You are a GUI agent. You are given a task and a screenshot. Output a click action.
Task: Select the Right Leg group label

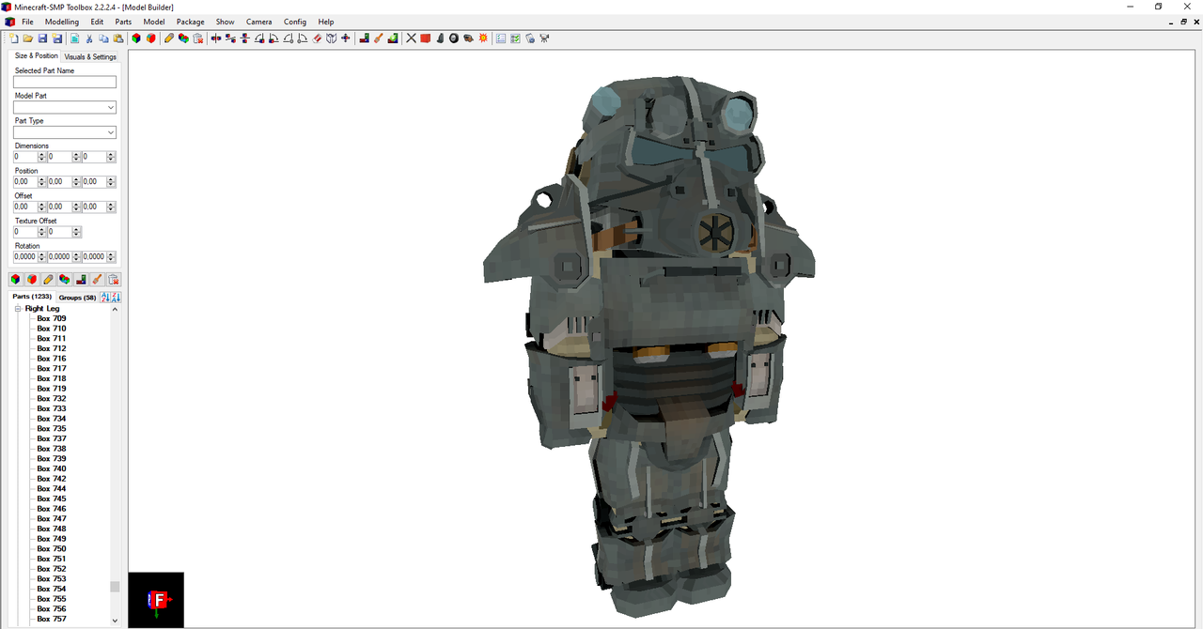(x=42, y=309)
